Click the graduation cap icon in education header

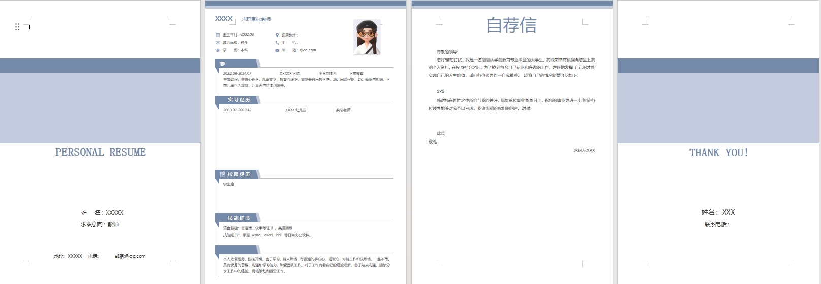tap(222, 64)
